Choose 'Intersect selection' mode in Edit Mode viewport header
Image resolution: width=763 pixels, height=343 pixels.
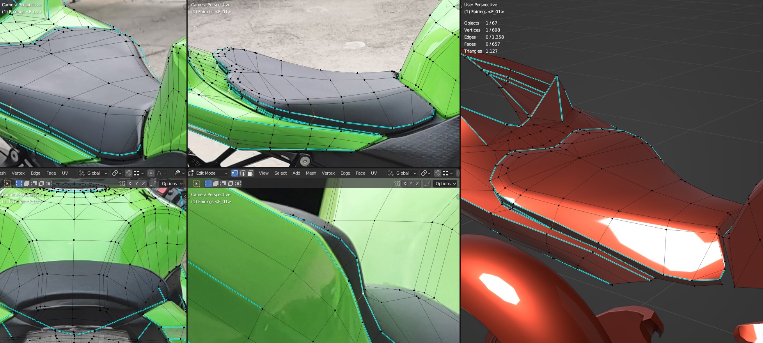click(238, 184)
